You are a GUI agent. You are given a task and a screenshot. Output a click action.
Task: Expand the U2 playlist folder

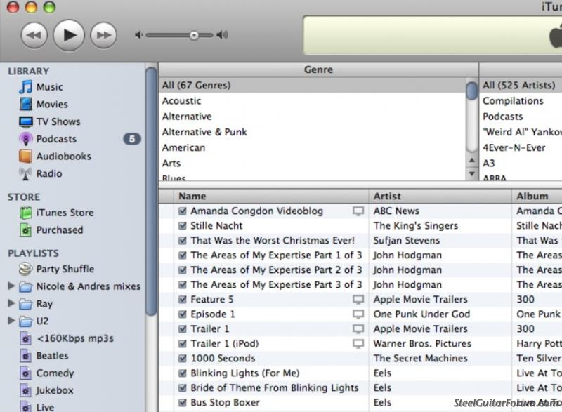[11, 320]
